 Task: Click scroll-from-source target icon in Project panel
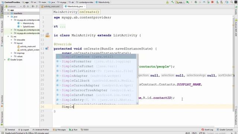tap(24, 6)
